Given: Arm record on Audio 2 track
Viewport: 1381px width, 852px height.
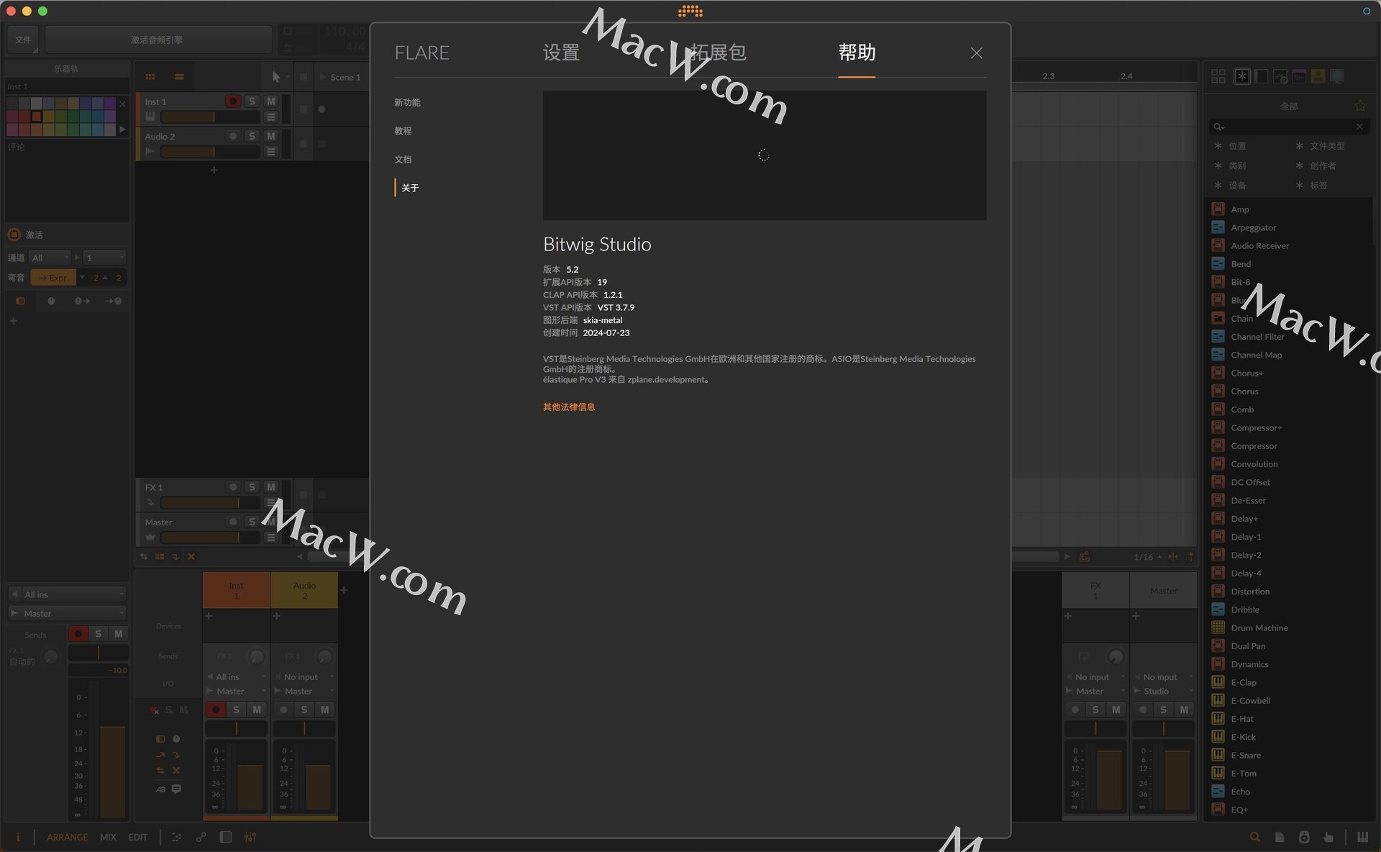Looking at the screenshot, I should click(232, 136).
